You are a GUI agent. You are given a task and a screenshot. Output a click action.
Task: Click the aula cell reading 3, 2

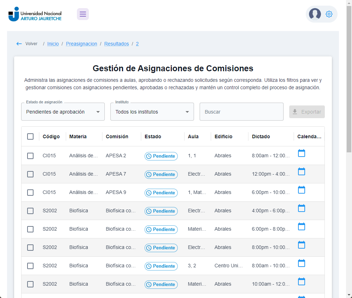click(x=192, y=266)
